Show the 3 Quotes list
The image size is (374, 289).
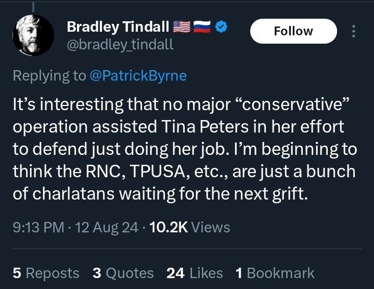coord(123,273)
